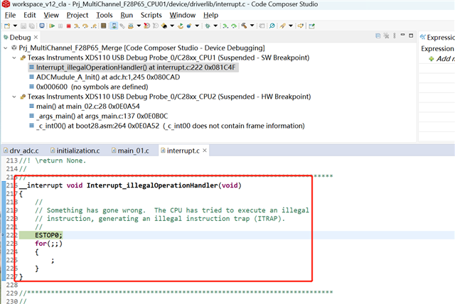Switch to the drv_adc.c editor tab
Viewport: 455px width, 304px height.
[21, 151]
